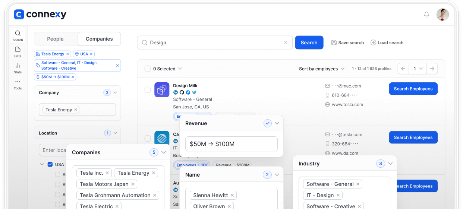Image resolution: width=463 pixels, height=209 pixels.
Task: Uncheck the USA location checkbox
Action: (x=50, y=164)
